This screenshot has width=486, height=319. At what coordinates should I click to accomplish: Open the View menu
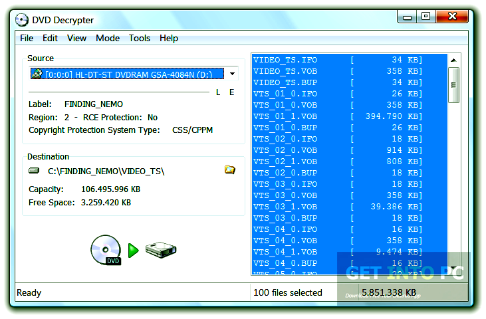[x=76, y=38]
